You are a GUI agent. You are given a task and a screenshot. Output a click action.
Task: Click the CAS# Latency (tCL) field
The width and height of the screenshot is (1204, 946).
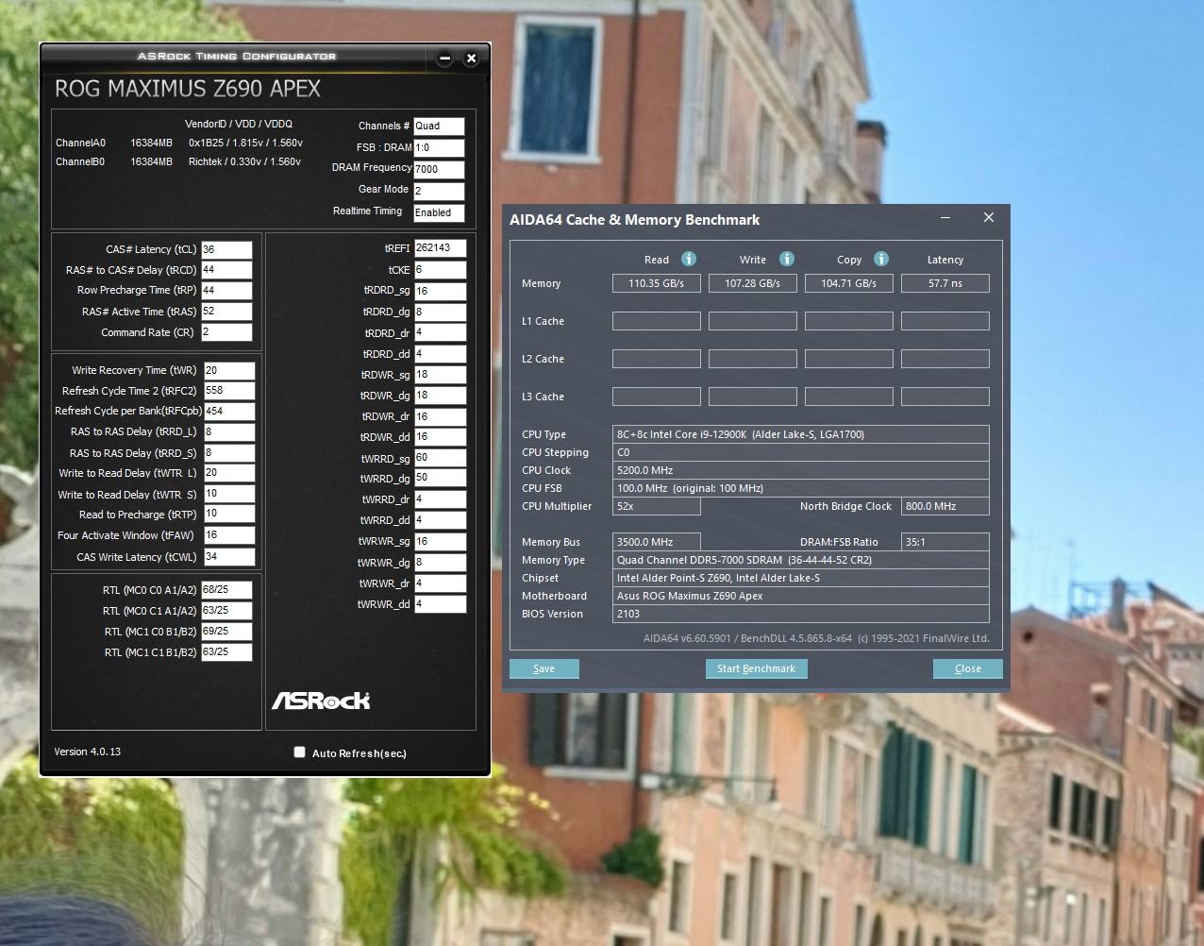point(226,249)
